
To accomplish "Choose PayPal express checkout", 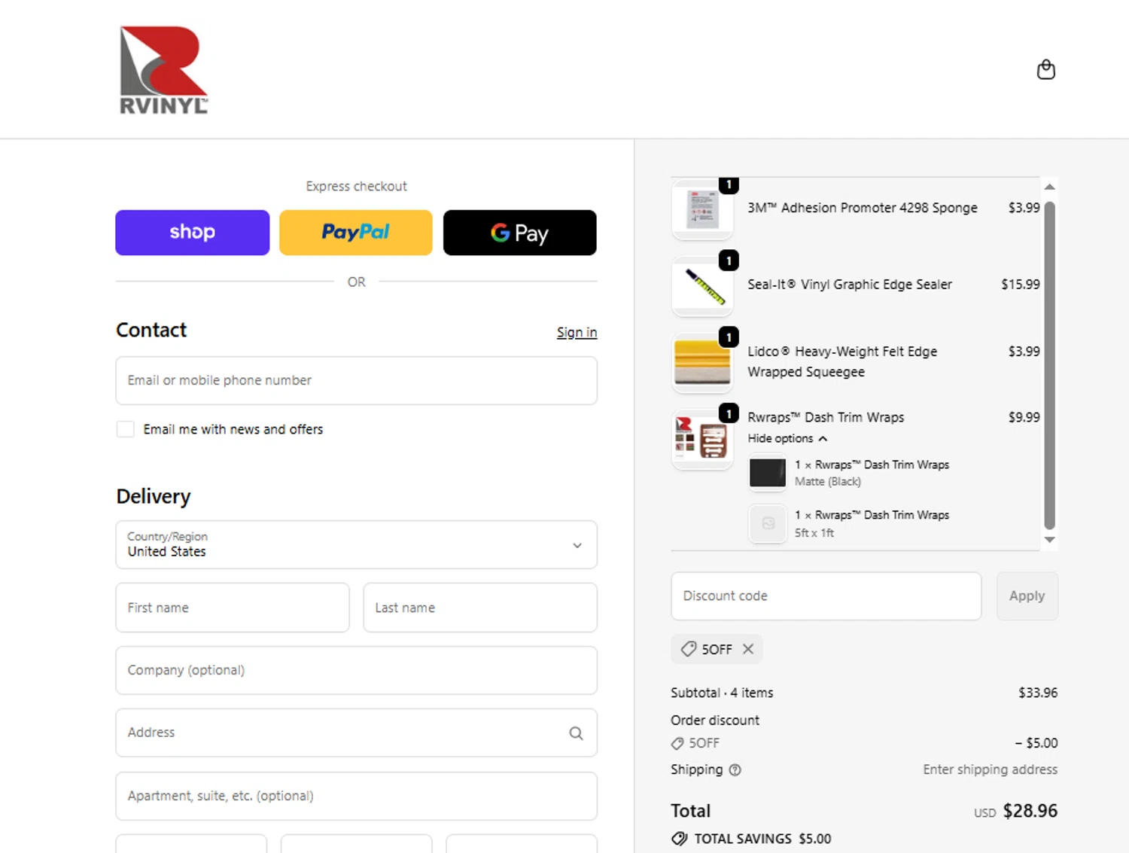I will (x=356, y=233).
